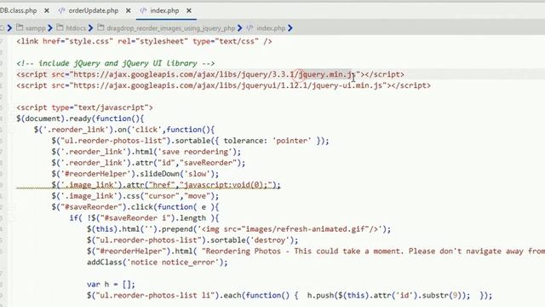This screenshot has height=307, width=545.
Task: Click the html('save reordering') line
Action: click(146, 152)
